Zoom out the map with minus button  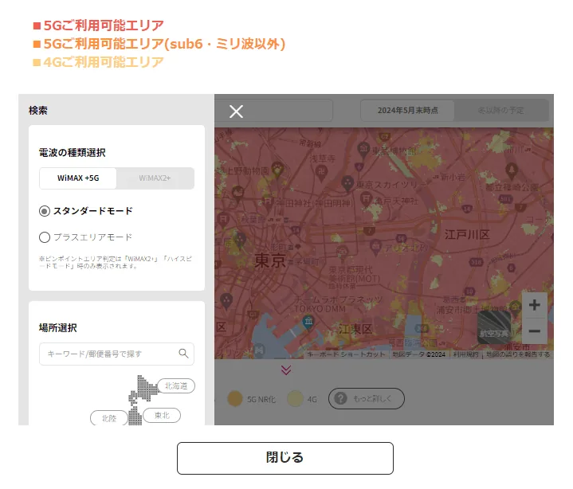pos(534,331)
